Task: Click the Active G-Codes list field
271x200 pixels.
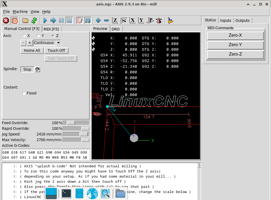Action: click(46, 155)
